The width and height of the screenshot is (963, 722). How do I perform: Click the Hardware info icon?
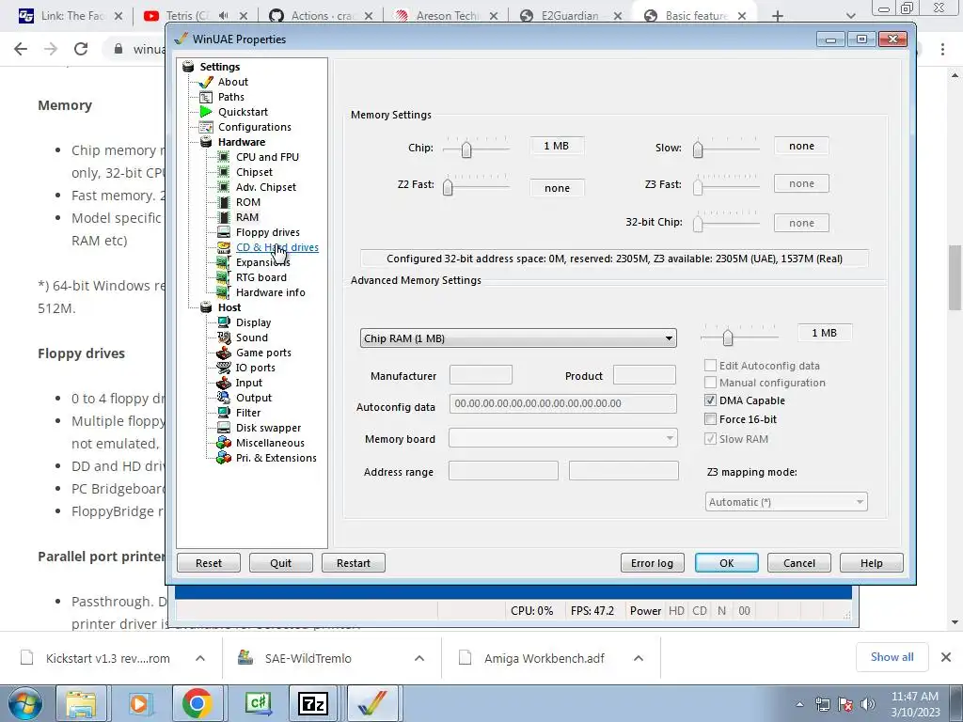click(224, 292)
